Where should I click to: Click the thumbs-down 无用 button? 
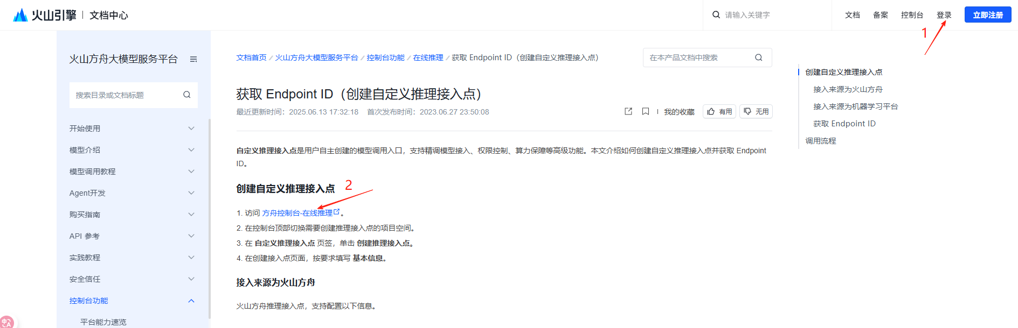pos(756,111)
